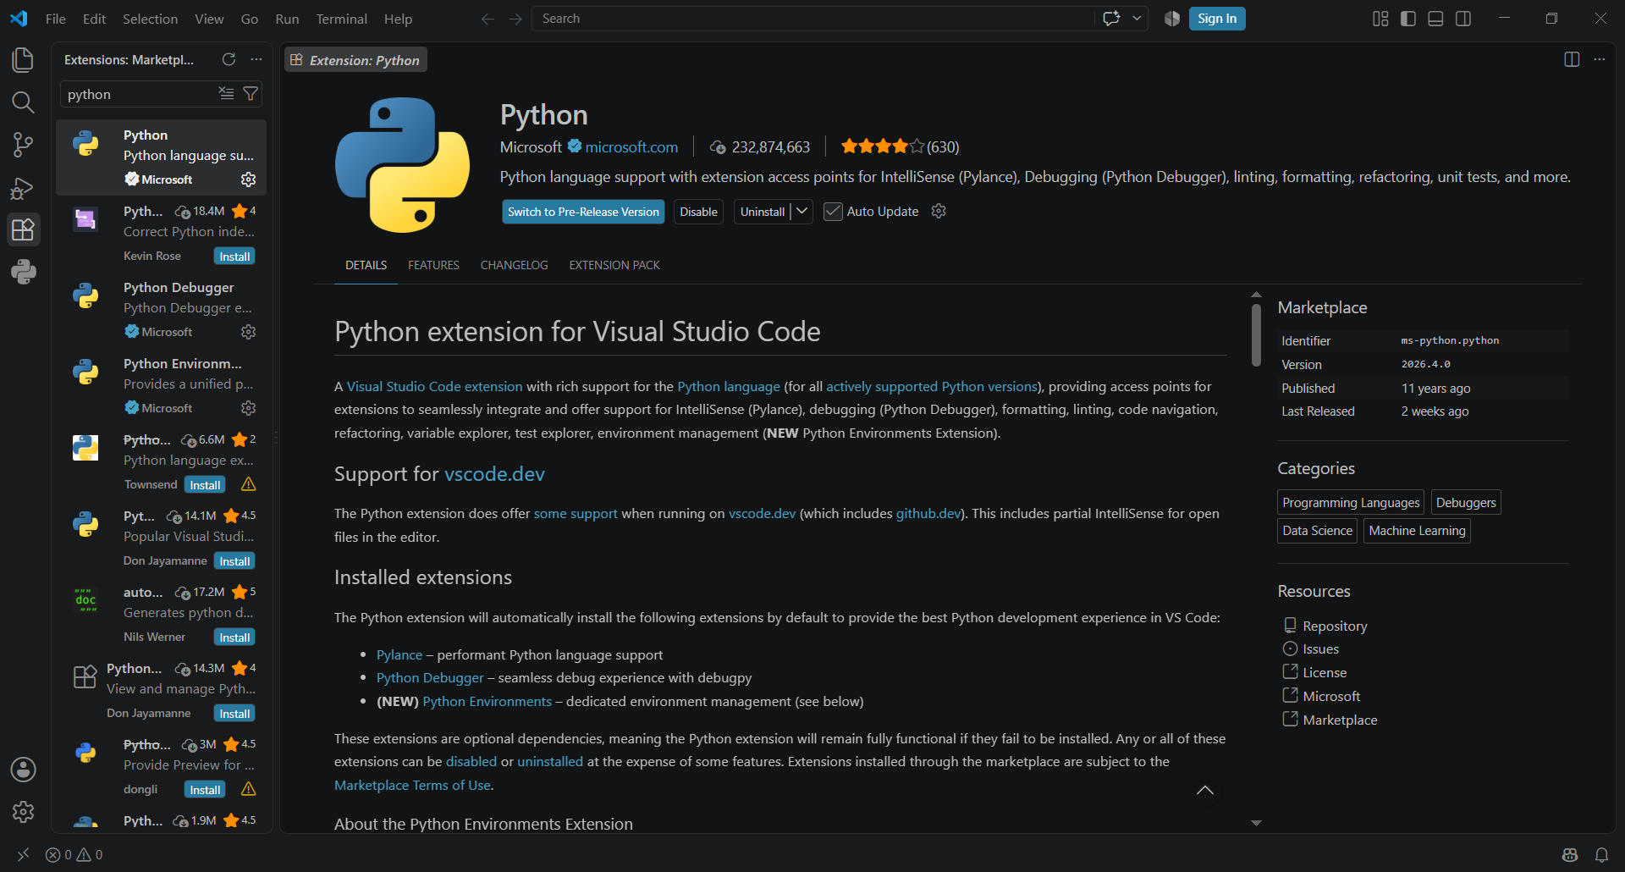Open the Terminal menu
Viewport: 1625px width, 872px height.
tap(341, 19)
